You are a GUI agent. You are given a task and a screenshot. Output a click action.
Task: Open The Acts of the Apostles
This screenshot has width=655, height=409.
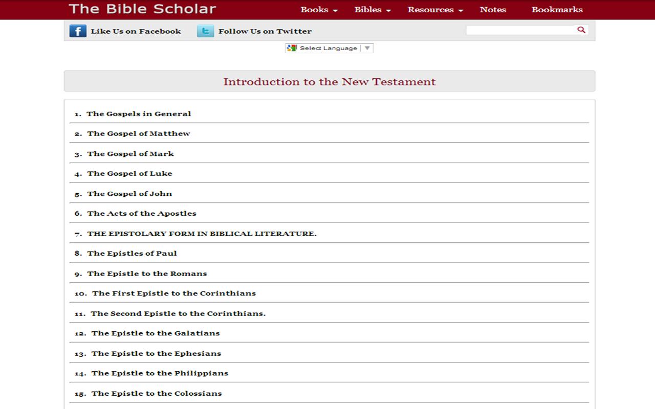point(142,214)
